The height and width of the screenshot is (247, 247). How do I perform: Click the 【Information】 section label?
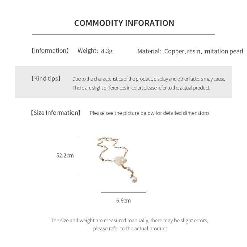pos(50,51)
